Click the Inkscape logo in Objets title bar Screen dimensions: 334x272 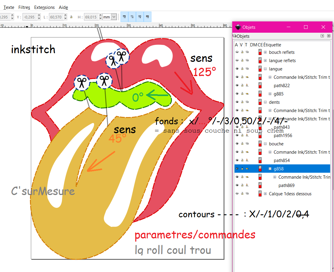[x=238, y=27]
